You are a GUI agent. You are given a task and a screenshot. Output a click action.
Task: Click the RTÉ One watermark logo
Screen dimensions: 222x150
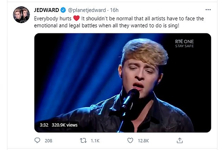tap(184, 41)
